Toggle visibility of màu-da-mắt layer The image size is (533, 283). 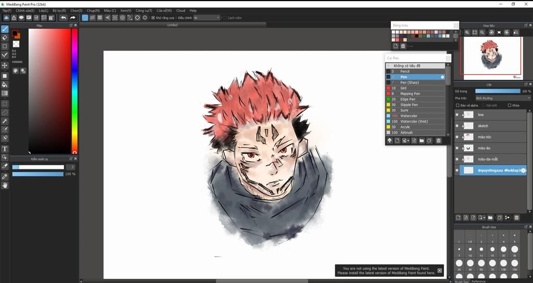(457, 159)
